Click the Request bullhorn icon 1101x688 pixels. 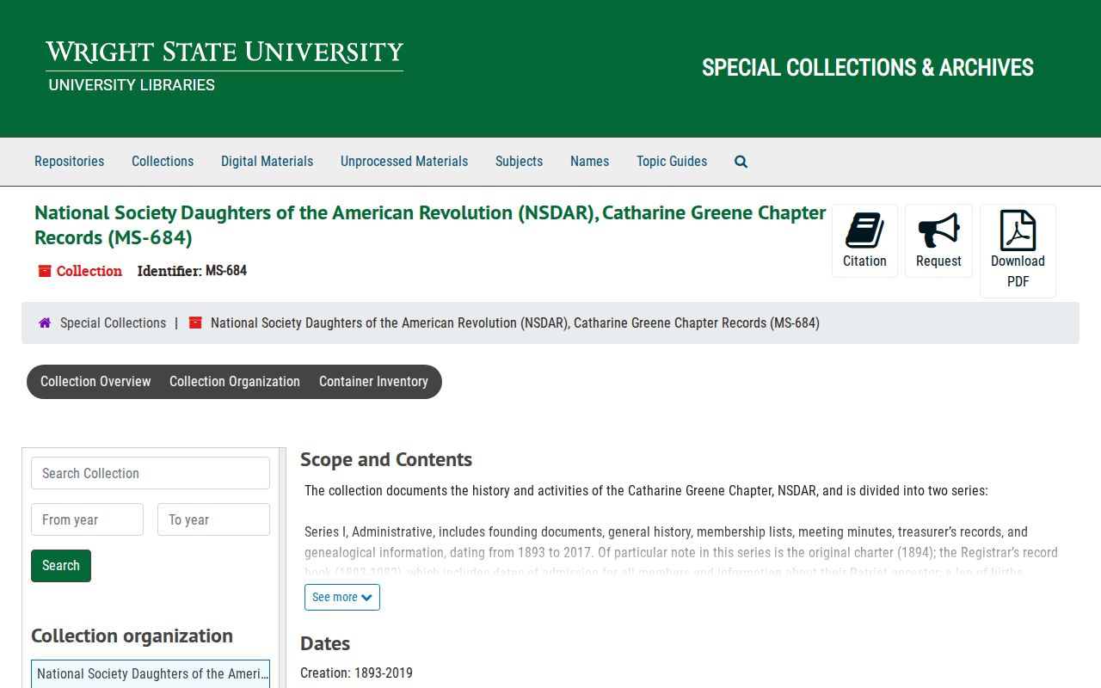(x=938, y=241)
